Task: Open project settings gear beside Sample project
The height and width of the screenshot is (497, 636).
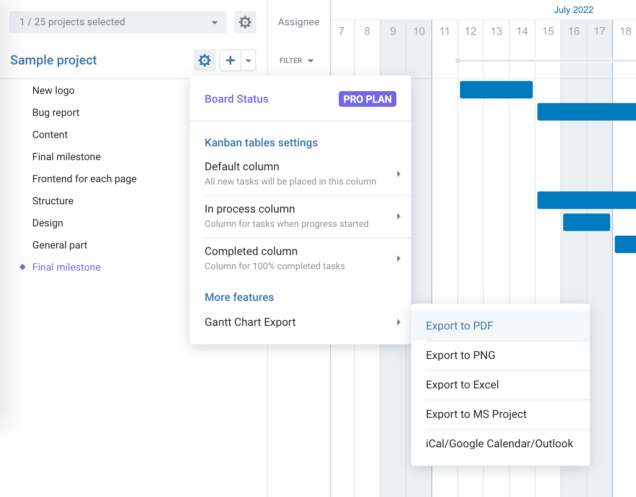Action: pos(204,60)
